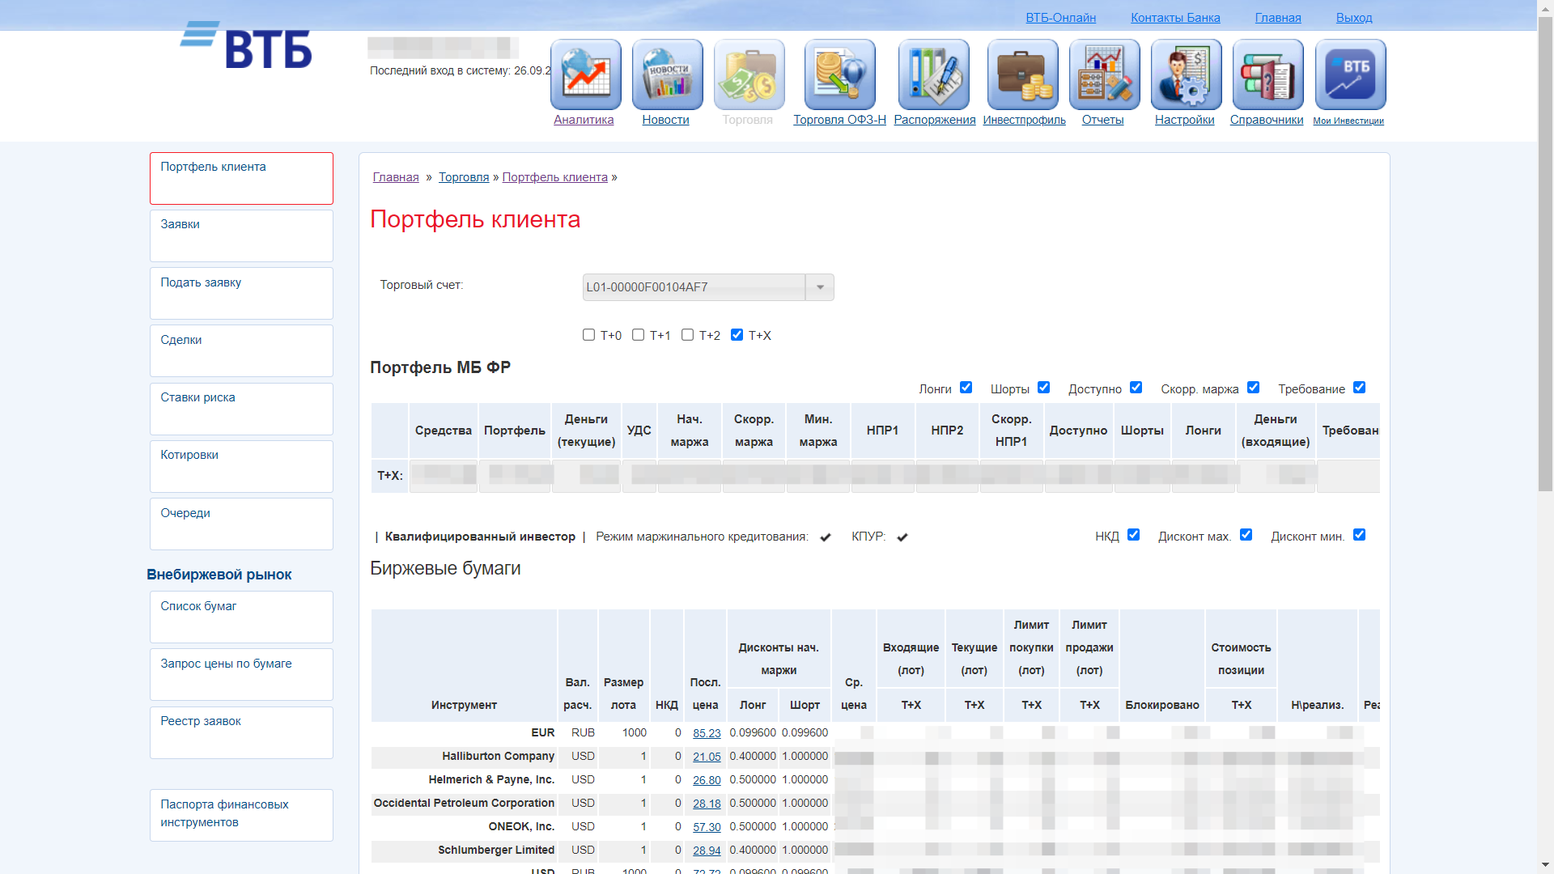Click the Главная breadcrumb link
Screen dimensions: 1554x874
[x=396, y=177]
